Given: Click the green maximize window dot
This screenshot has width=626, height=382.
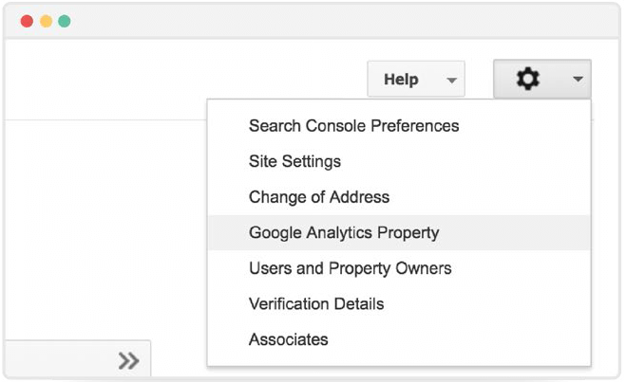Looking at the screenshot, I should pyautogui.click(x=65, y=21).
